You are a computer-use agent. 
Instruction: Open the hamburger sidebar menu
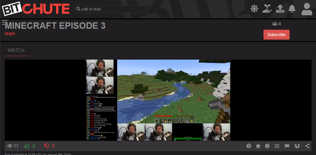point(5,22)
